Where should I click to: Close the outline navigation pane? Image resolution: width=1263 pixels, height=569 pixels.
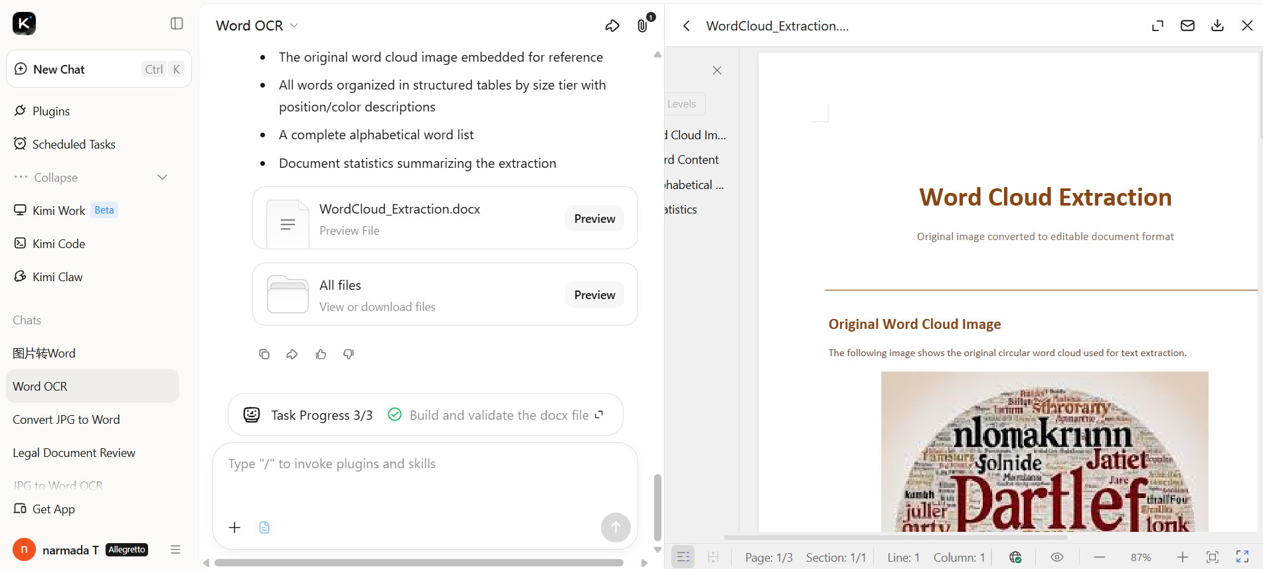(717, 70)
